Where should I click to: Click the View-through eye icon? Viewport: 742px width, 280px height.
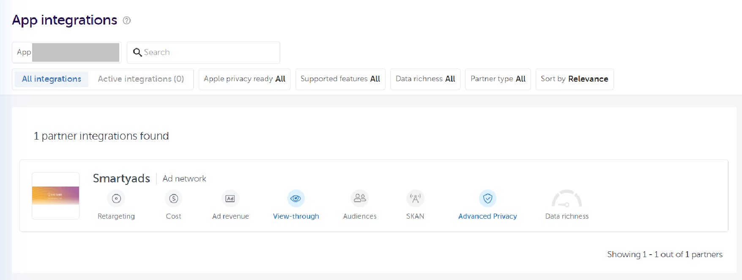coord(296,198)
